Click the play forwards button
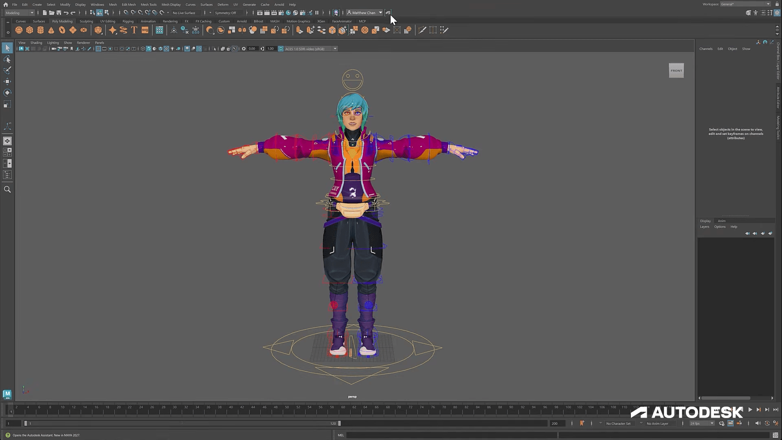Viewport: 782px width, 440px height. [x=750, y=410]
